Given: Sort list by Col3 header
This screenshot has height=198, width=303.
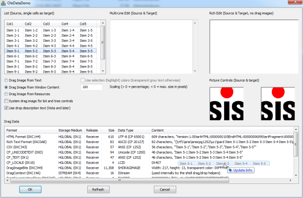Looking at the screenshot, I should [50, 24].
